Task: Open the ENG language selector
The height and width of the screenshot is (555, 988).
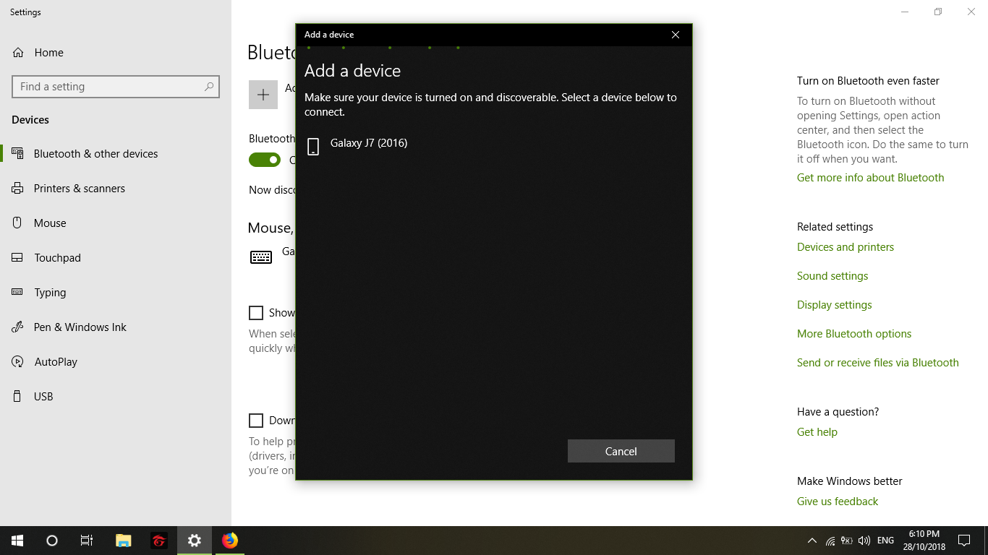Action: (x=885, y=541)
